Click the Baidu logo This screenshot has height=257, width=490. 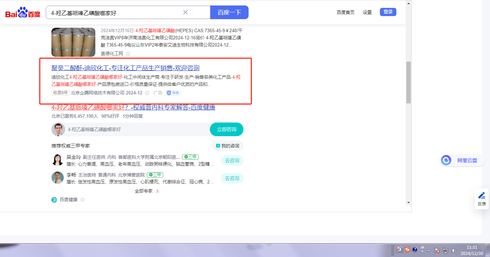[x=23, y=13]
